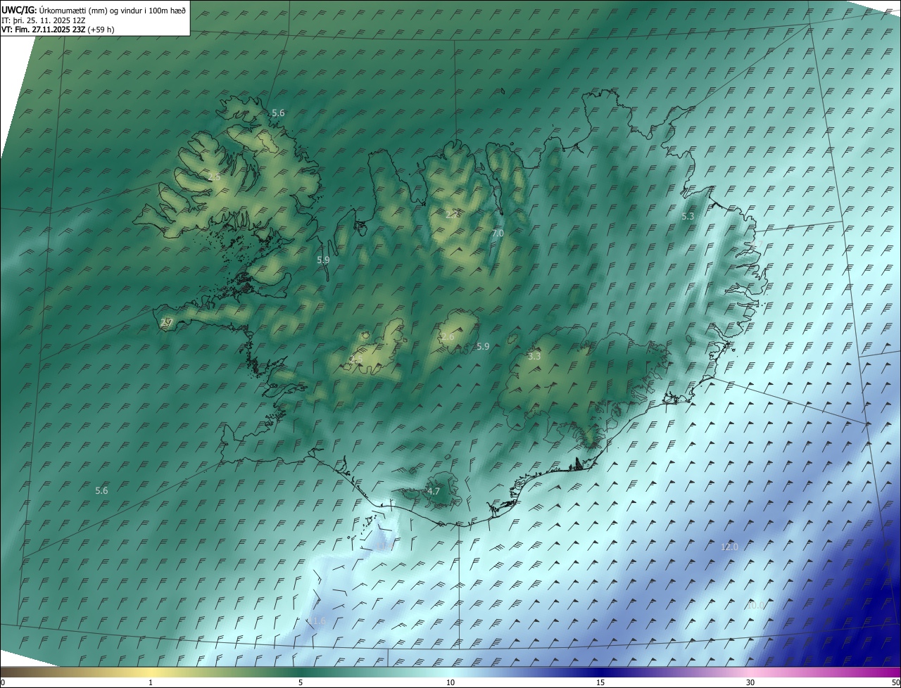Click the 3.3 value over the large glacier
The image size is (901, 688).
[534, 357]
